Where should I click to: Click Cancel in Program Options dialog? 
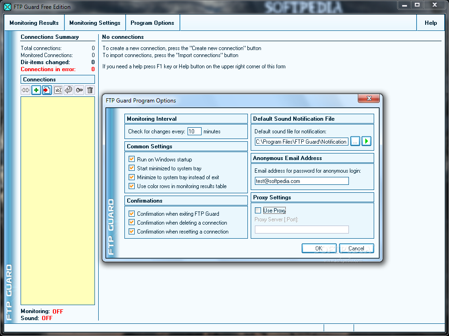(356, 248)
